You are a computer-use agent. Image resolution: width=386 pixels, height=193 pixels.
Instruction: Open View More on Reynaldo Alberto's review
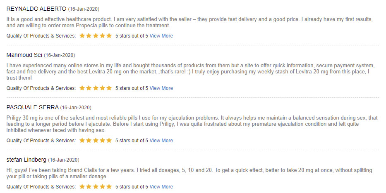coord(161,36)
